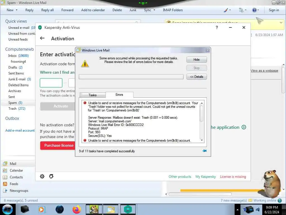Viewport: 286px width, 215px height.
Task: Click the Contacts icon in the navigation pane
Action: 5,177
